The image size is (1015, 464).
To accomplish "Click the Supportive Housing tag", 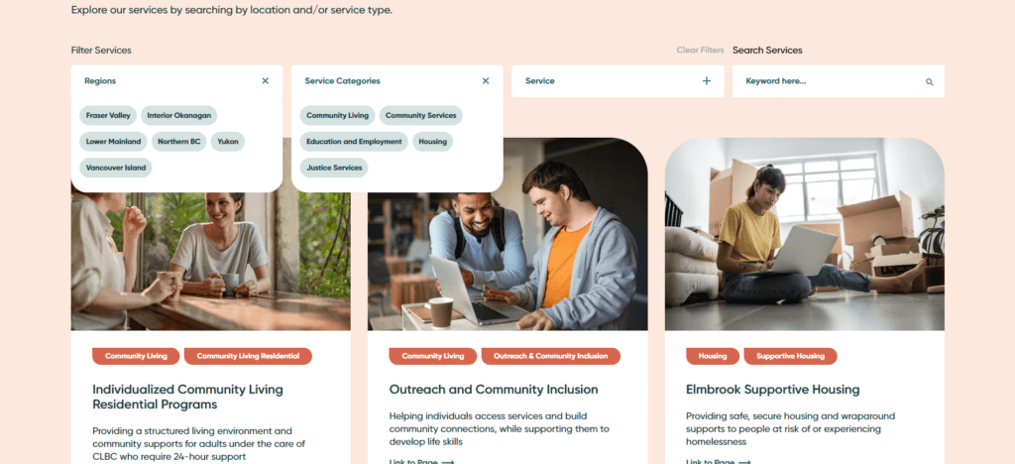I will click(x=790, y=356).
